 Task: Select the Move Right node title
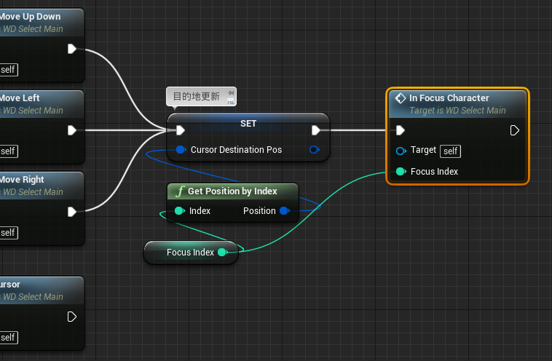click(x=22, y=180)
